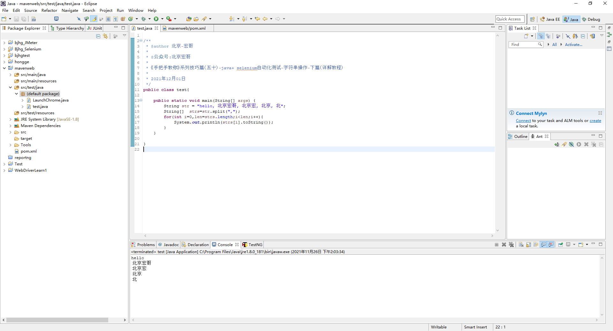Switch to the Problems tab

pyautogui.click(x=143, y=244)
